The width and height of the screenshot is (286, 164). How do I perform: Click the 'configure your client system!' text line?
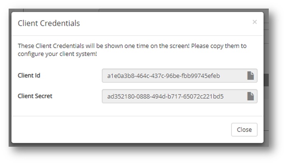[57, 54]
